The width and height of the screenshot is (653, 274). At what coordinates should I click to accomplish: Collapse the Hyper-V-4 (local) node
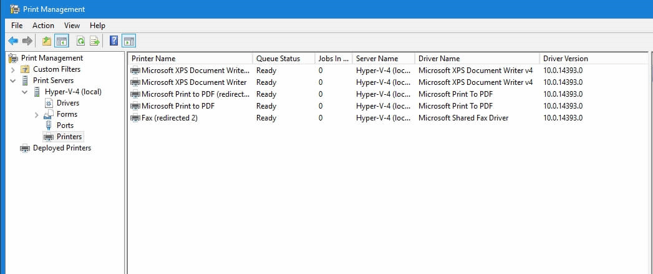tap(24, 92)
